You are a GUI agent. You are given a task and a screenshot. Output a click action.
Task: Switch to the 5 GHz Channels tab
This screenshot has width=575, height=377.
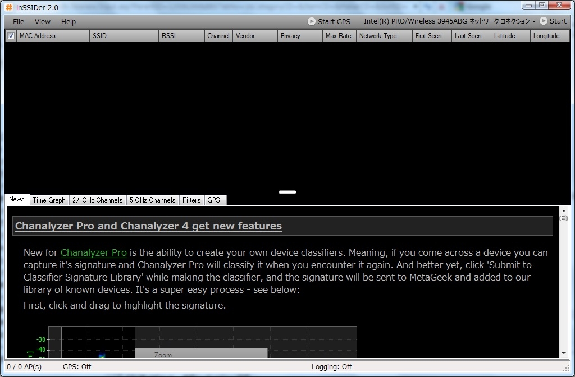tap(153, 200)
